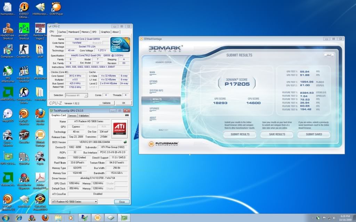356x222 pixels.
Task: Open the EVEREST Ultimate desktop icon
Action: pos(24,10)
